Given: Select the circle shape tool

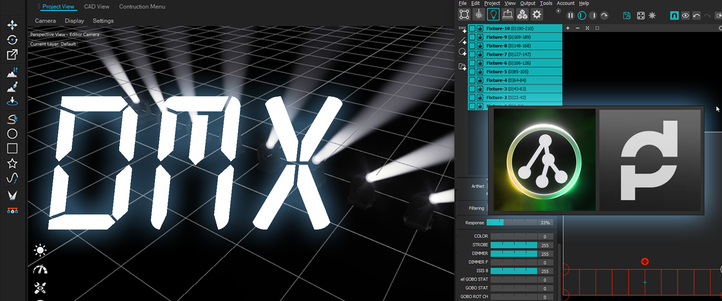Looking at the screenshot, I should click(12, 134).
